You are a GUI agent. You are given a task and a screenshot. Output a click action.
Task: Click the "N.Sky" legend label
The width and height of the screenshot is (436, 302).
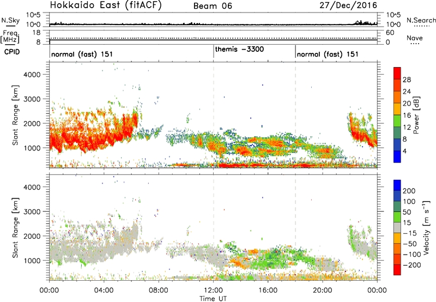click(10, 20)
